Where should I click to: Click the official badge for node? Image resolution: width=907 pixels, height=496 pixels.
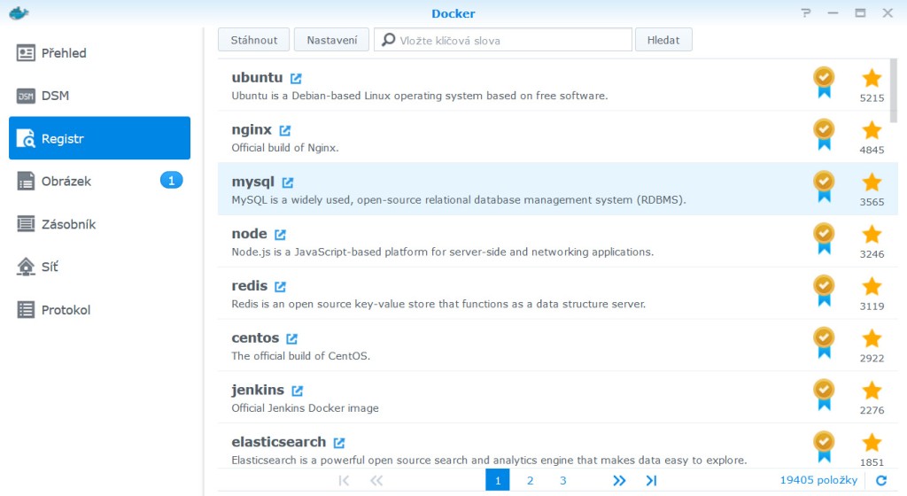point(824,238)
